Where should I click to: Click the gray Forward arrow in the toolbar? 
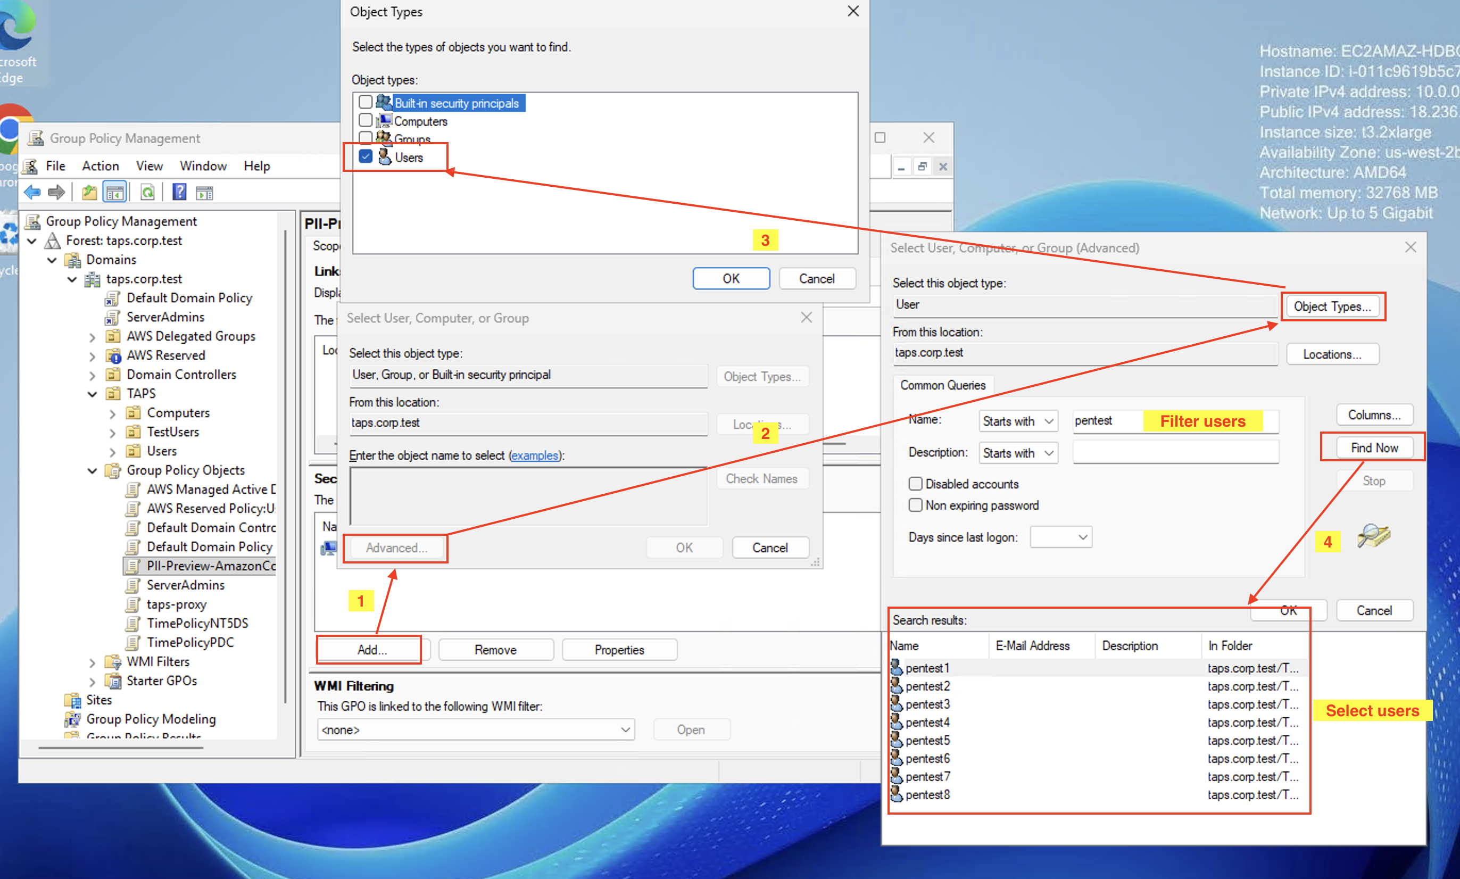tap(56, 192)
